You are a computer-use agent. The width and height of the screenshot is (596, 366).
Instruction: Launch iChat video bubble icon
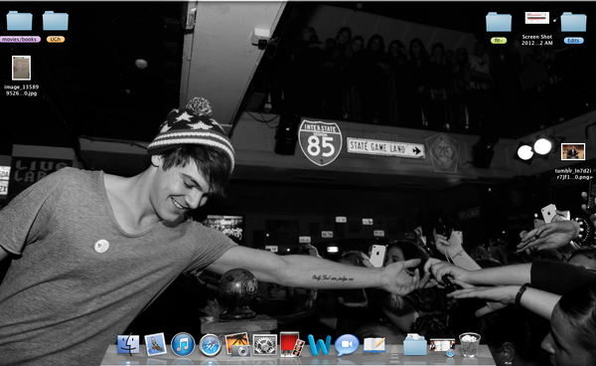pyautogui.click(x=347, y=345)
